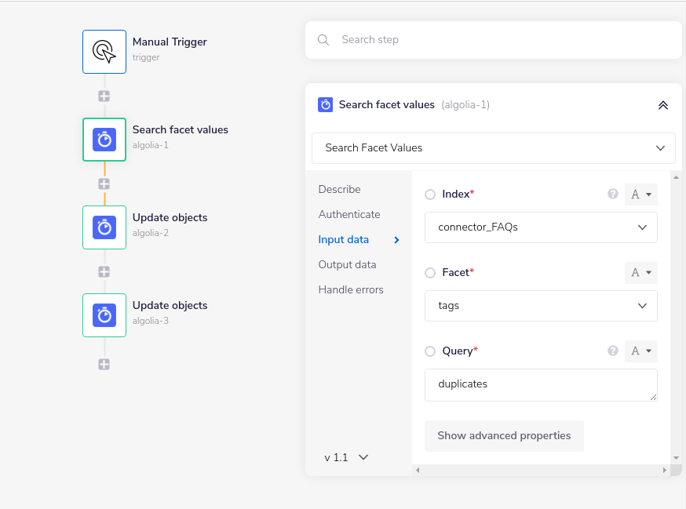Collapse the Search facet values panel
The width and height of the screenshot is (686, 509).
pyautogui.click(x=662, y=105)
